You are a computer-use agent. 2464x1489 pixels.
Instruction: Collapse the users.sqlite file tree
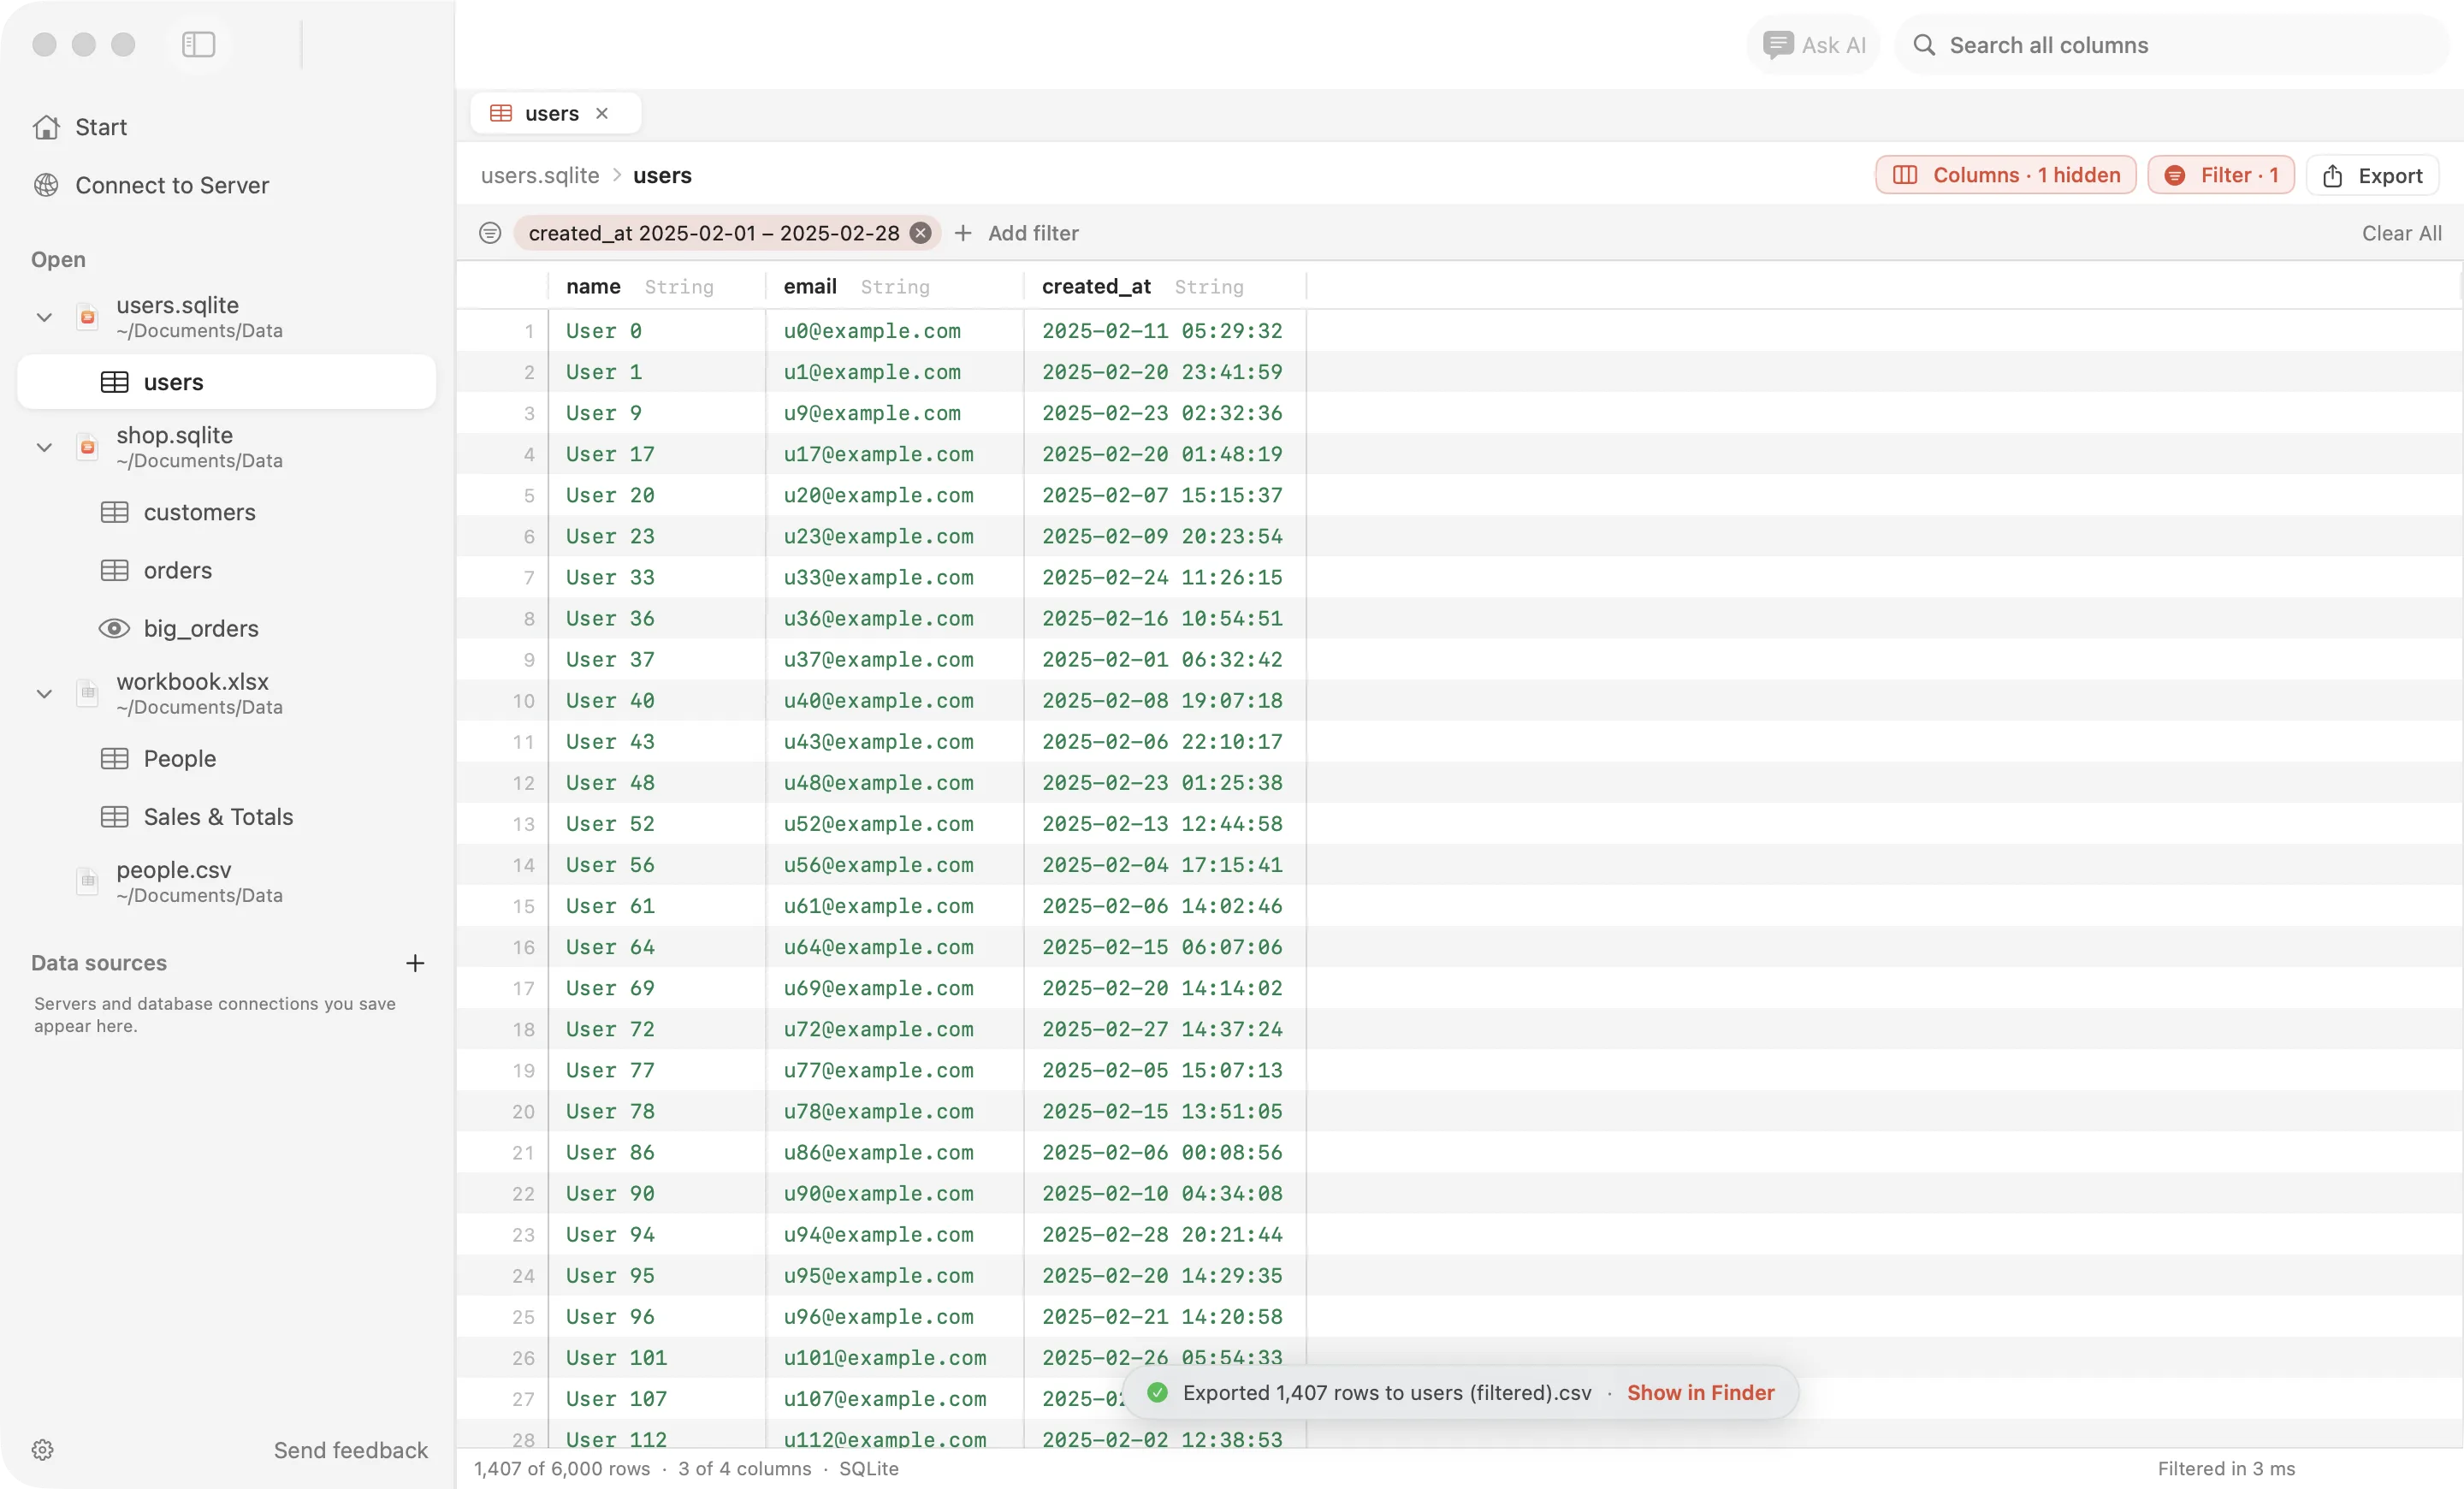pos(44,318)
